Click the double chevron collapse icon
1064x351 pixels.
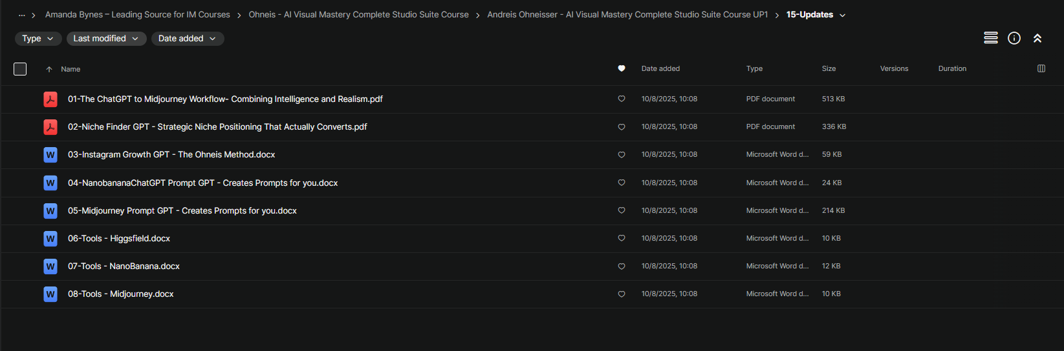tap(1037, 38)
